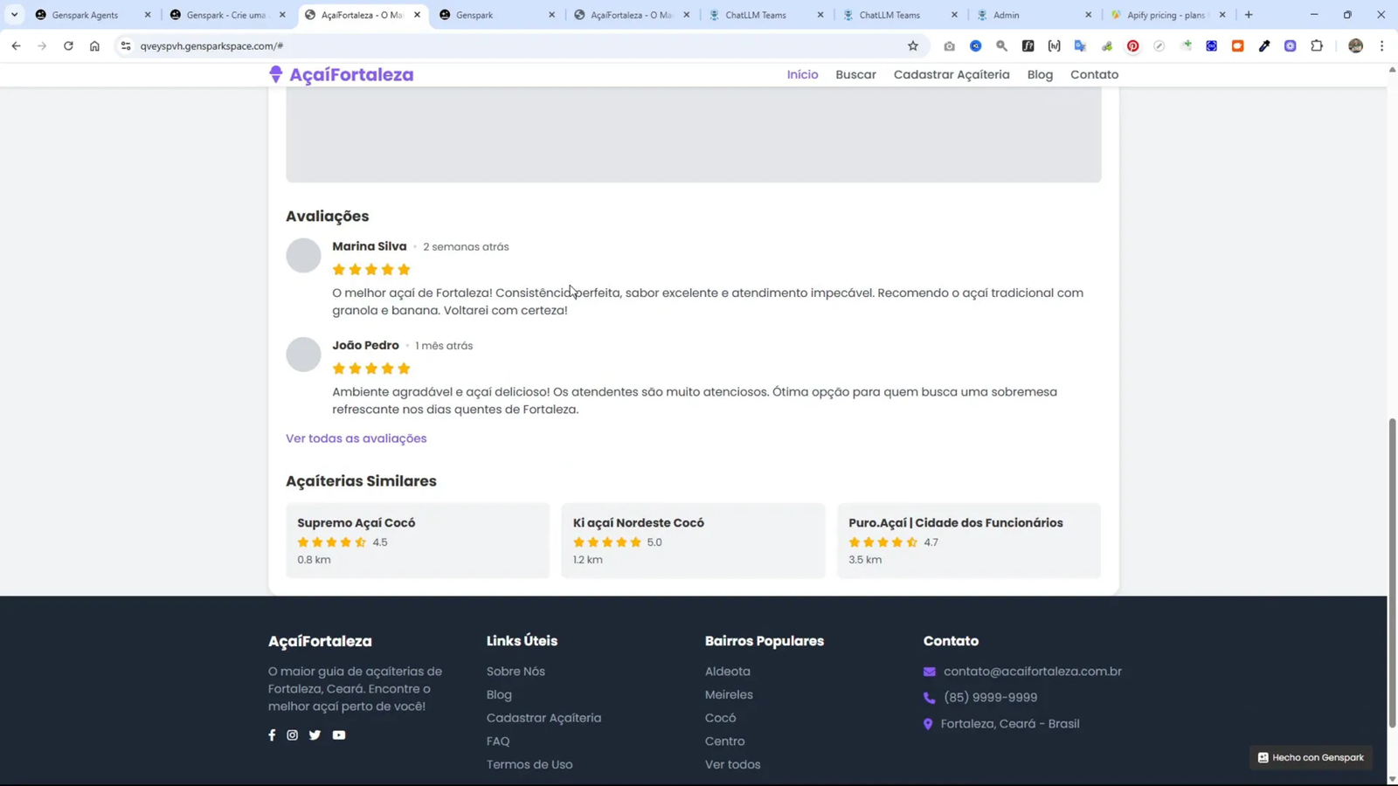1398x786 pixels.
Task: Open the contato@acaifortaleza.com.br email link
Action: [x=1032, y=672]
